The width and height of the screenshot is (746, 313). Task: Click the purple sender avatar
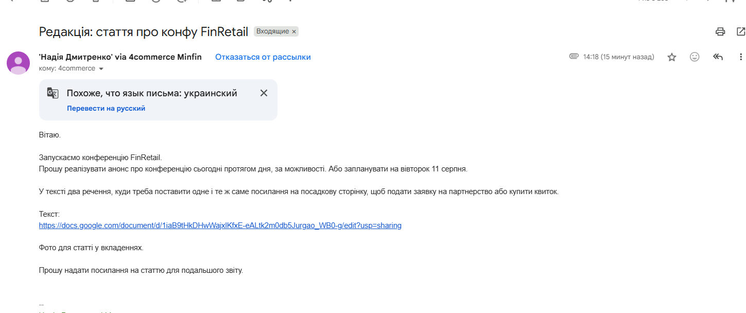[x=18, y=63]
